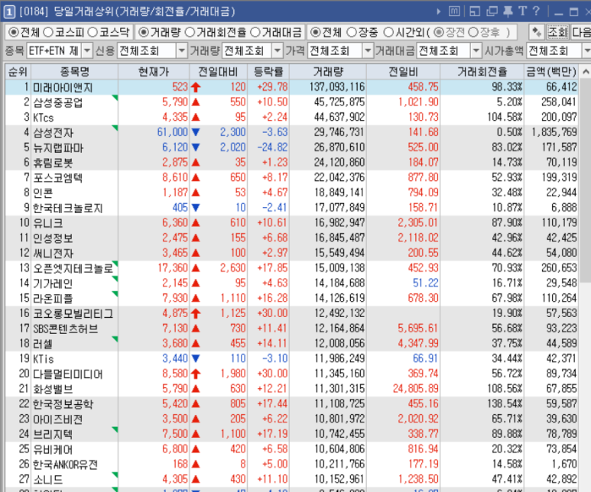
Task: Open the 신용 전체조회 dropdown
Action: 182,50
